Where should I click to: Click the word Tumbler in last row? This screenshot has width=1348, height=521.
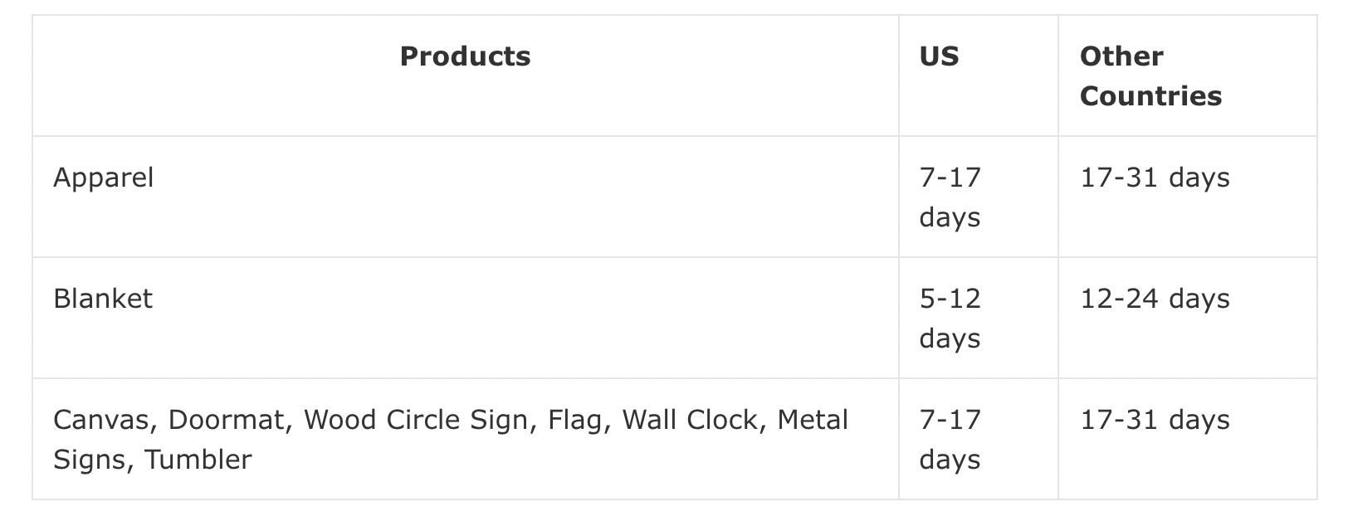click(x=198, y=460)
